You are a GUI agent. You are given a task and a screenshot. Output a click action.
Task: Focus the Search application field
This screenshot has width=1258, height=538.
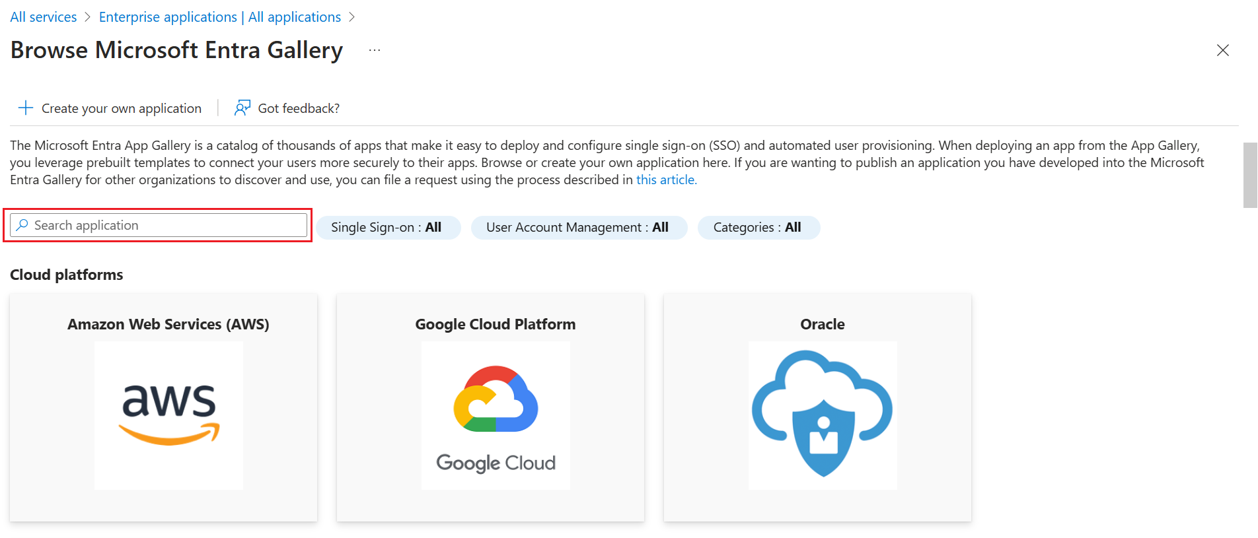tap(159, 225)
